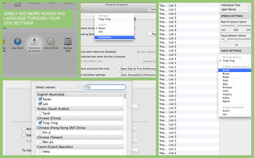254x158 pixels.
Task: Select Kathy in the Voice Settings menu
Action: tap(235, 98)
